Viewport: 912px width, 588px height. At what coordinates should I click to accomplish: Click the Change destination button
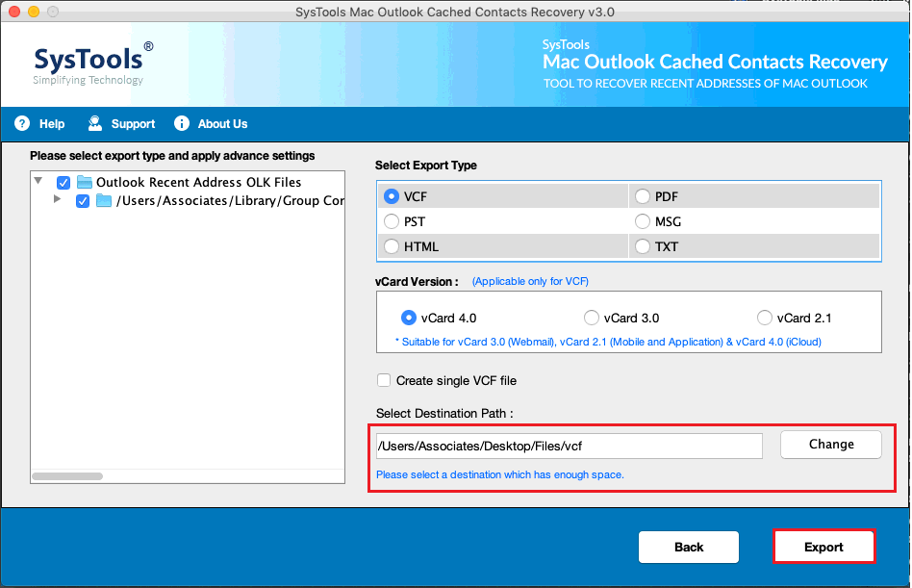coord(831,445)
